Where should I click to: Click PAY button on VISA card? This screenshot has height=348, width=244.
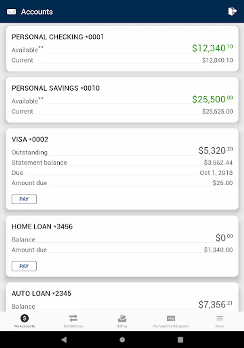[x=24, y=199]
